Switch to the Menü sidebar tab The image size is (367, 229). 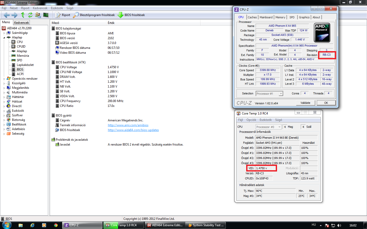coord(6,22)
